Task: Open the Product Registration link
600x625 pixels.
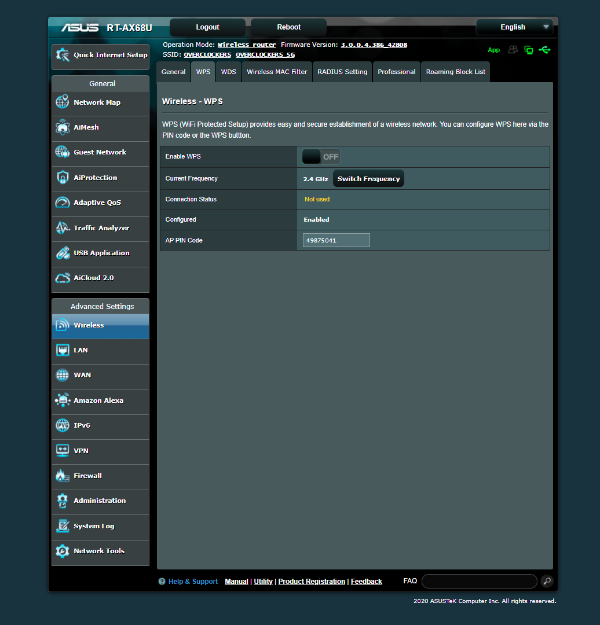Action: [x=312, y=582]
